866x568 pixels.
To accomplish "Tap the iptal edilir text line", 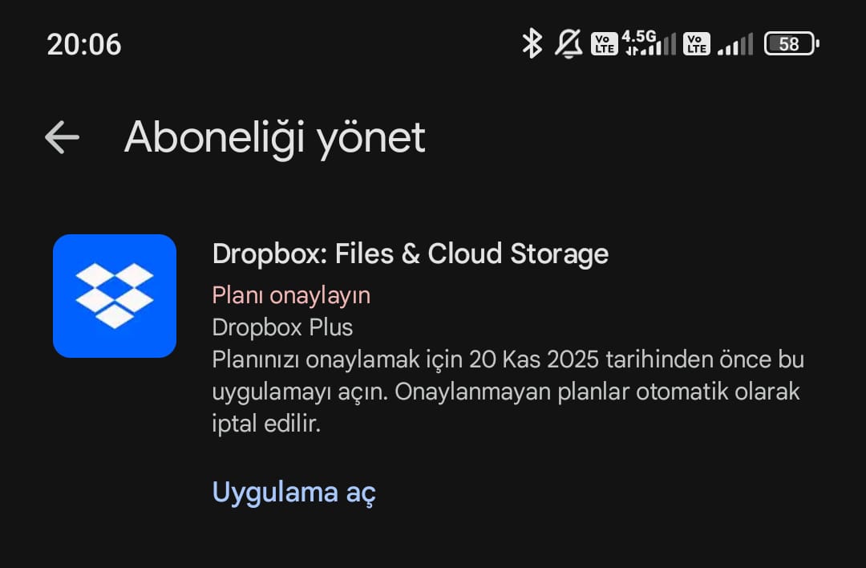I will pyautogui.click(x=266, y=424).
